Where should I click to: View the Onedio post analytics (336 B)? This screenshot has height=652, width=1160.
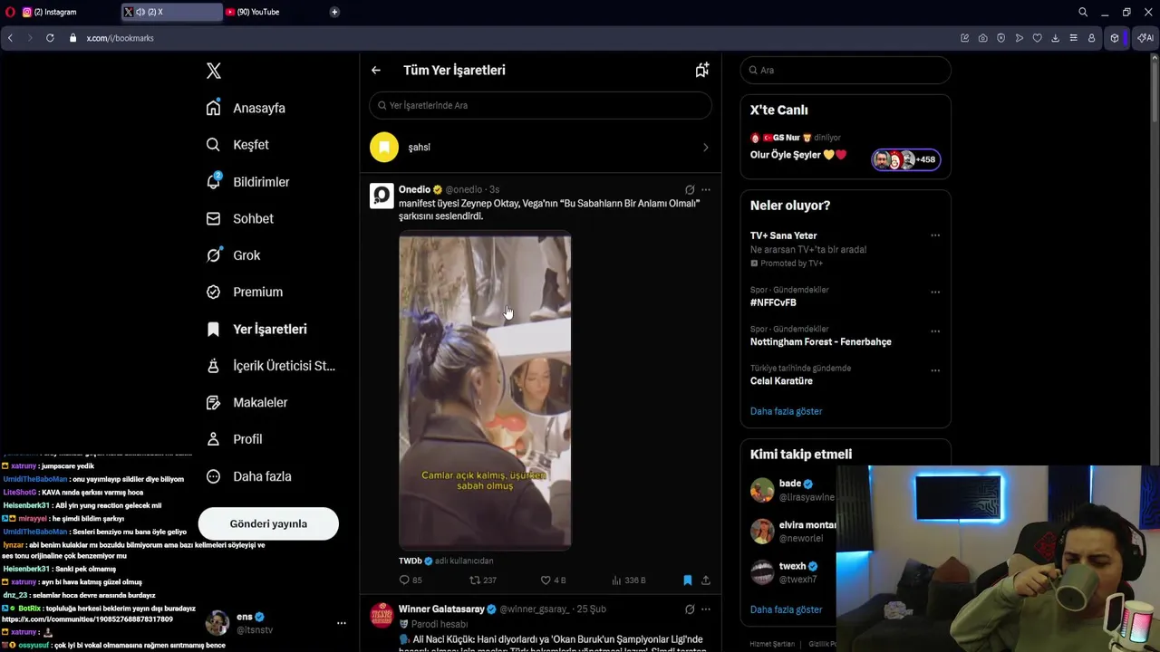pyautogui.click(x=628, y=580)
